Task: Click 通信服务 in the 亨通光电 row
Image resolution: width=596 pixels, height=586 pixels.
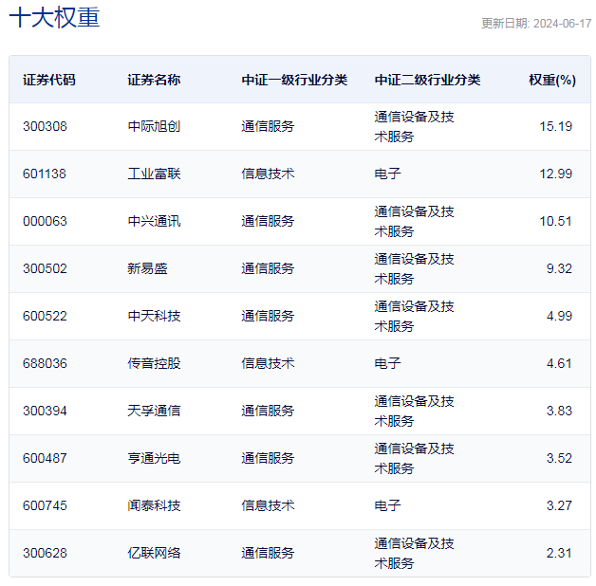Action: point(268,458)
